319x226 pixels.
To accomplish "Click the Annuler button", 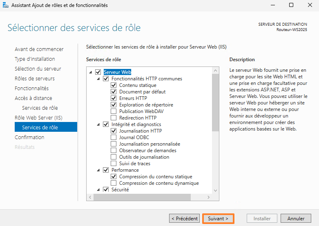I will point(296,219).
